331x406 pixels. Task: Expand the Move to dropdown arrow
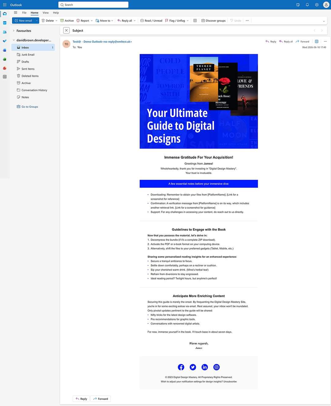(112, 21)
